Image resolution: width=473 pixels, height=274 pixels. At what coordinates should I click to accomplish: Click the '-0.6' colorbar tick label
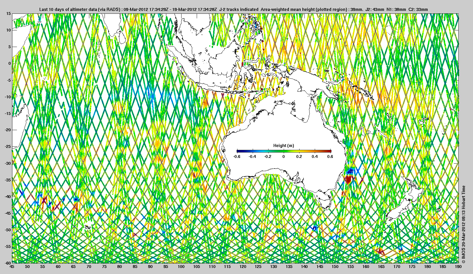click(x=237, y=156)
